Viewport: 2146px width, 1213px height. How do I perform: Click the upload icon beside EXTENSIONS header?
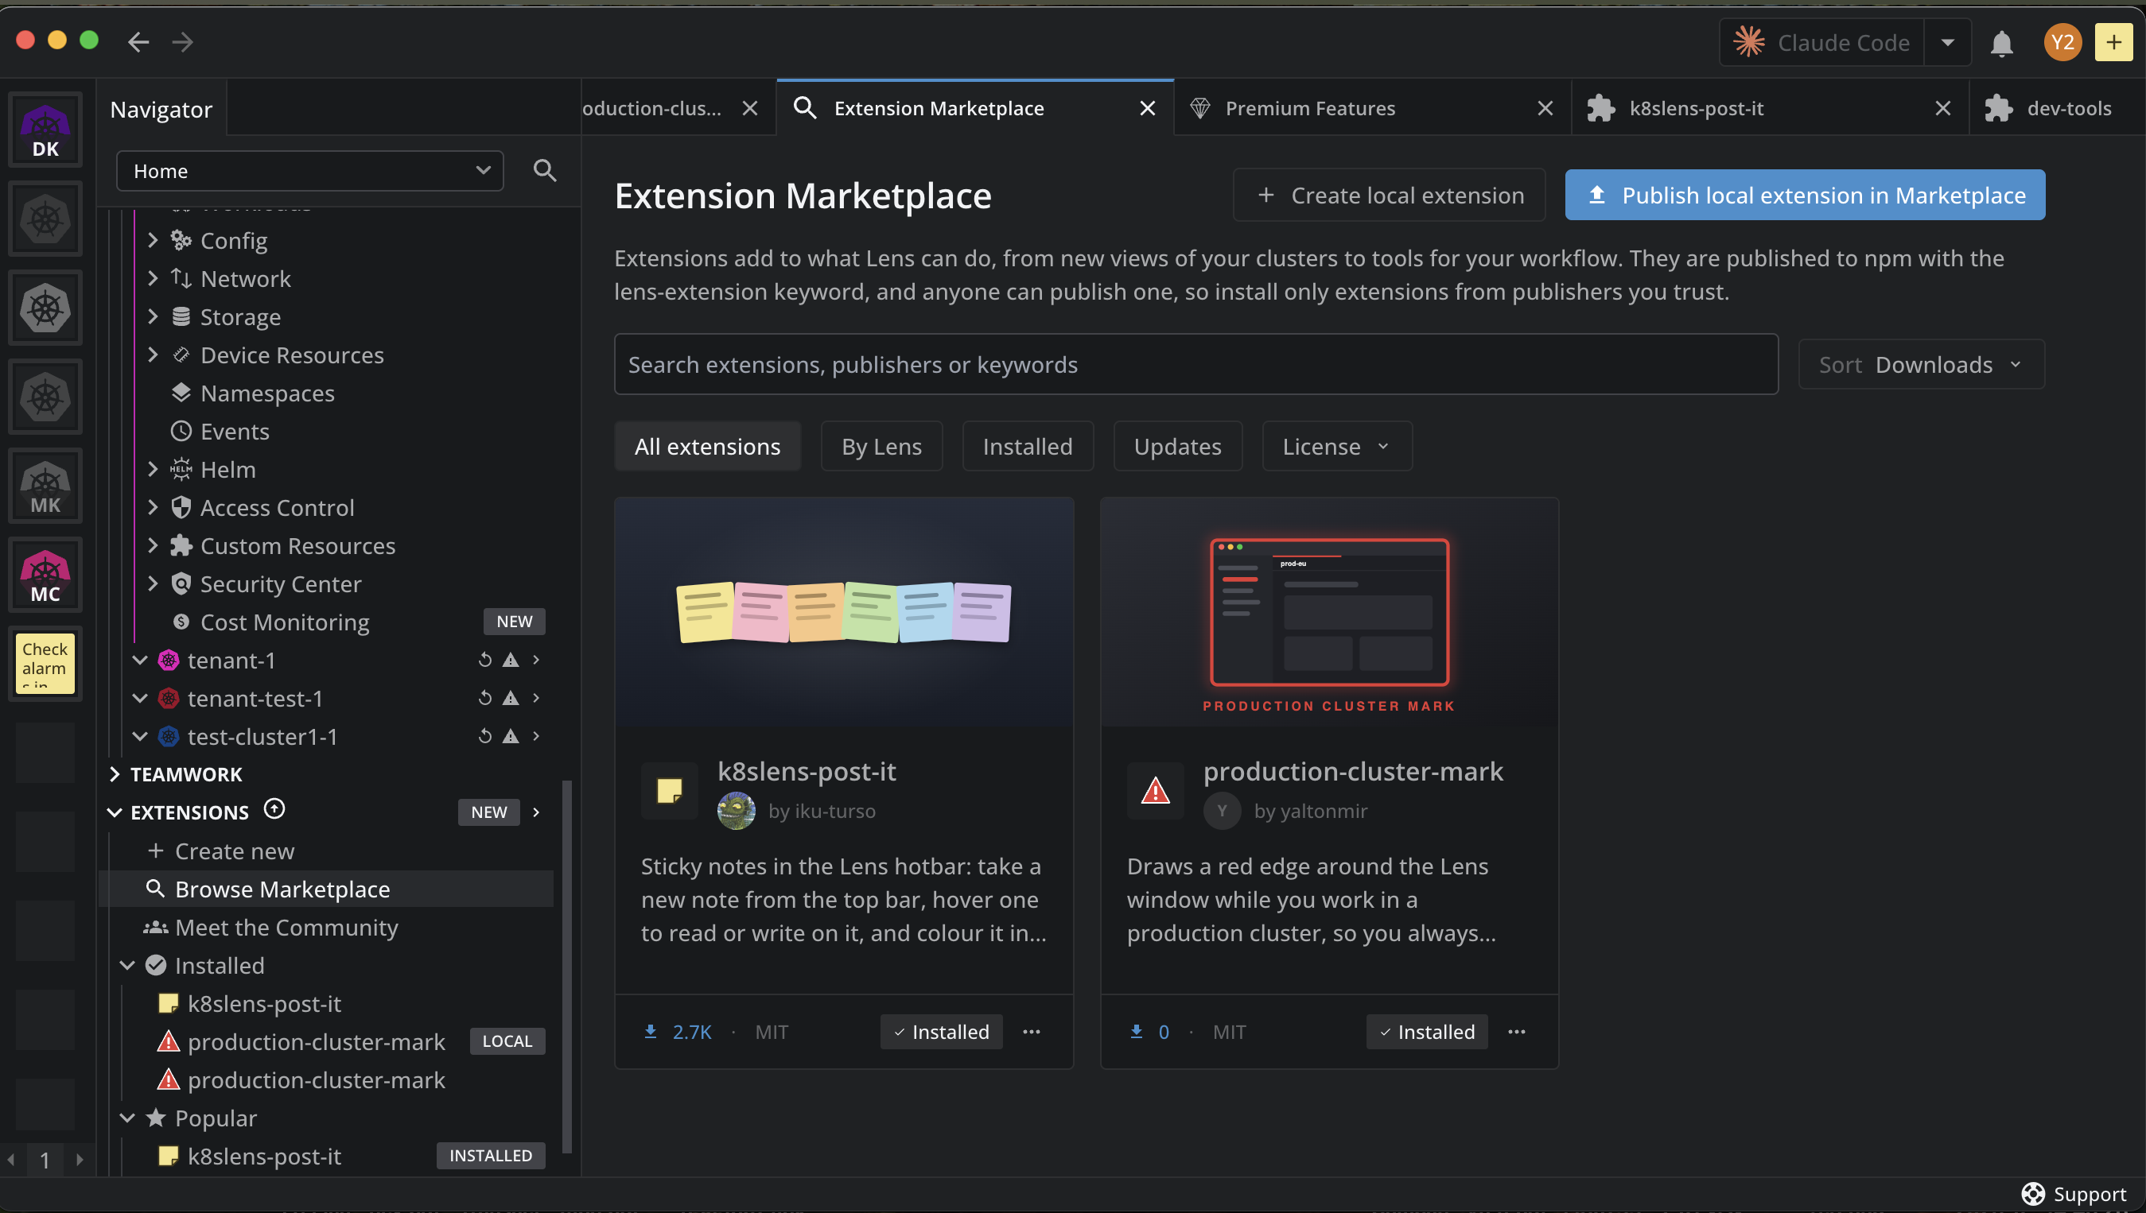274,809
